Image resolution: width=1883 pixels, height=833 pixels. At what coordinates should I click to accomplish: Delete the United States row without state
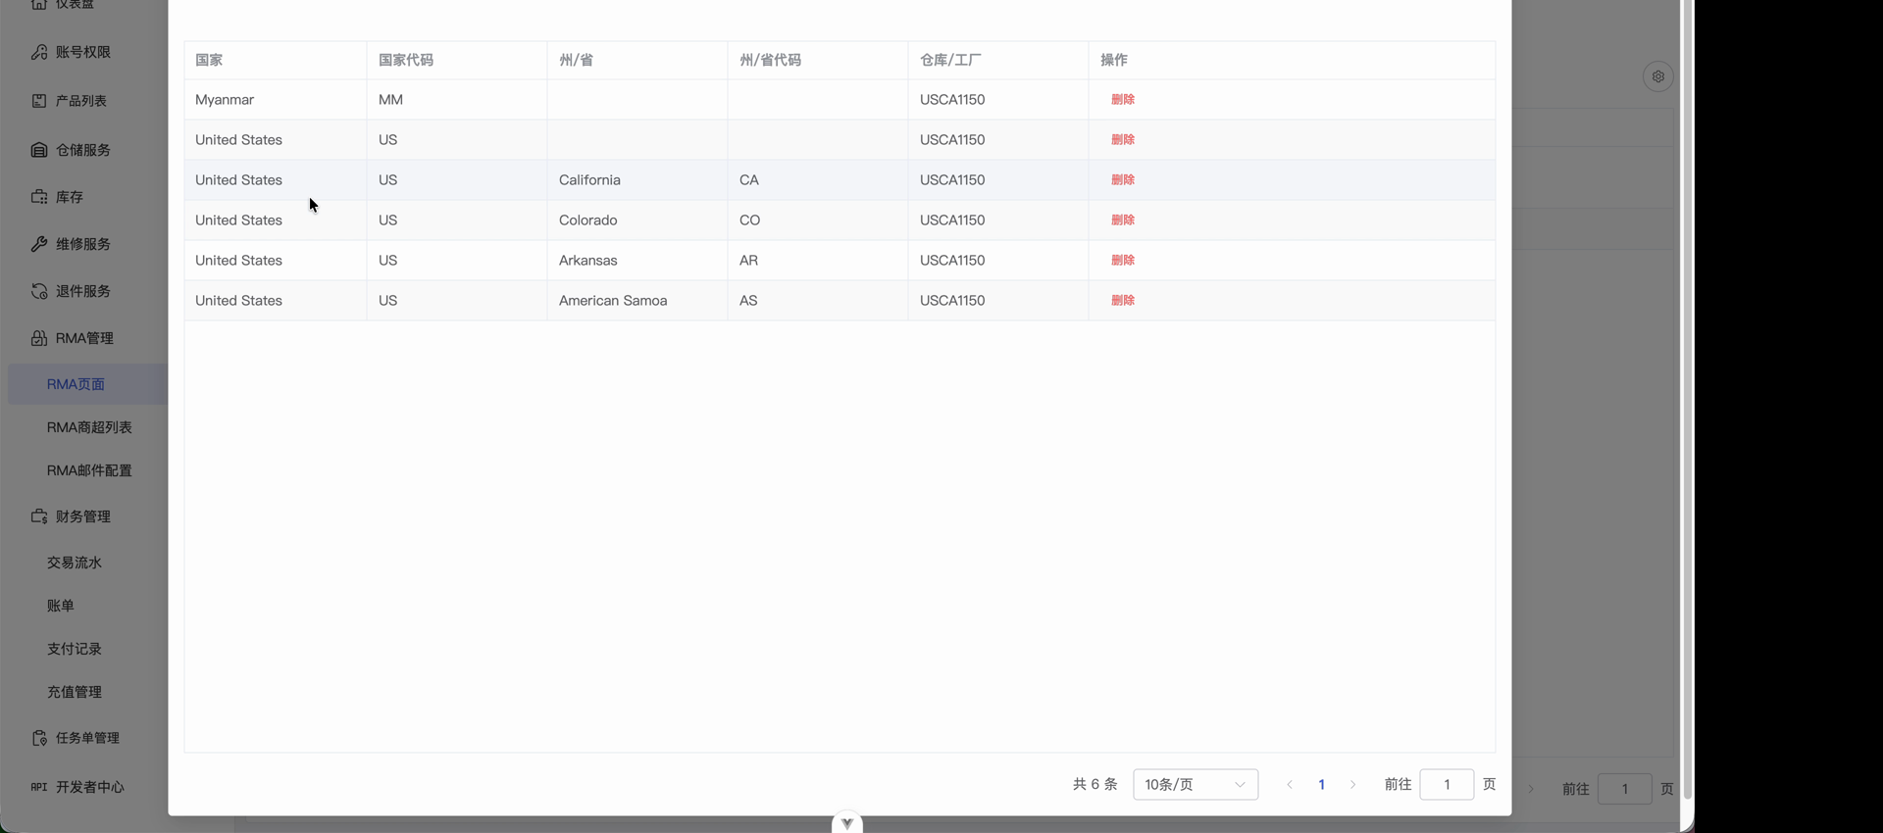click(1123, 140)
